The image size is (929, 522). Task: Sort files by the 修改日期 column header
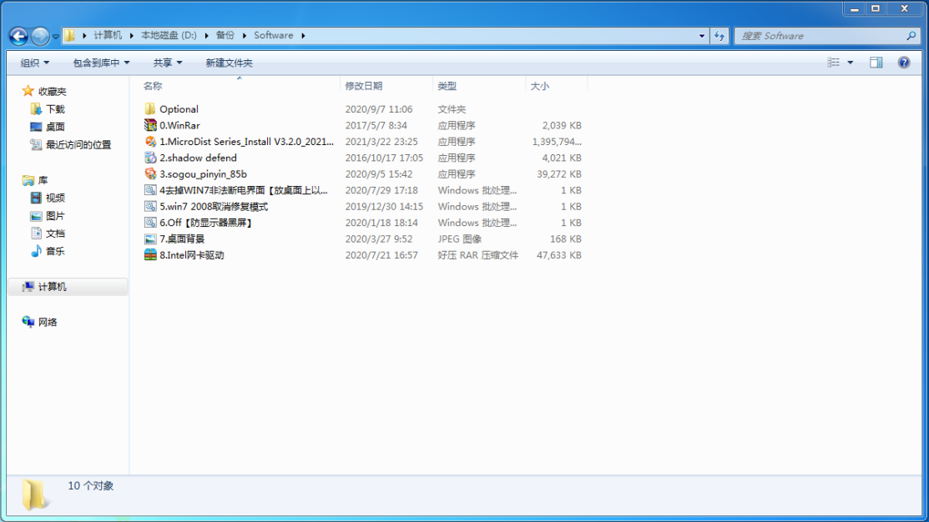(x=364, y=86)
